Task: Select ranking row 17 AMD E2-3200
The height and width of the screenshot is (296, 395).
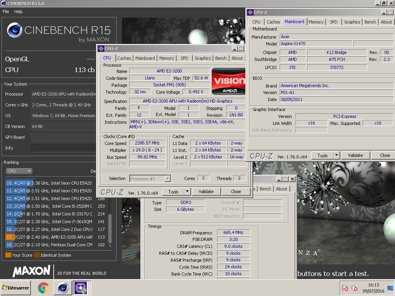Action: pyautogui.click(x=56, y=237)
